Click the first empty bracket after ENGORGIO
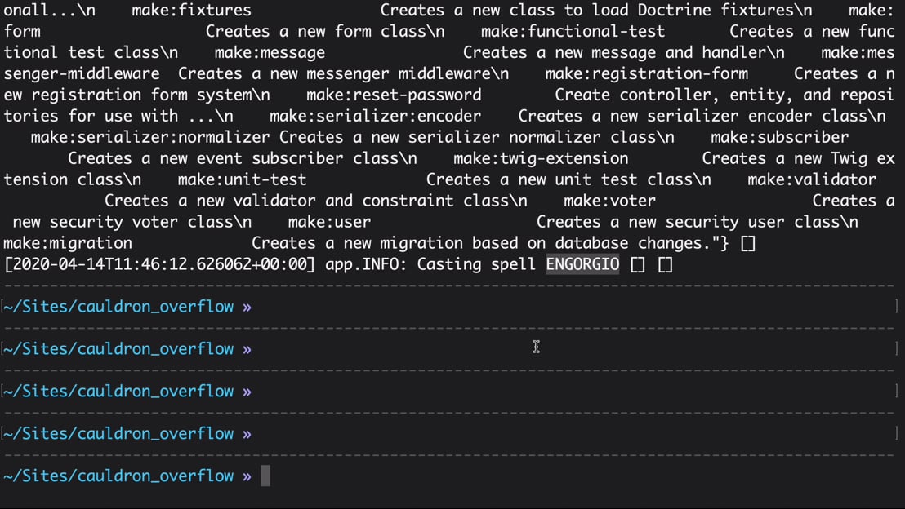The width and height of the screenshot is (905, 509). [638, 264]
